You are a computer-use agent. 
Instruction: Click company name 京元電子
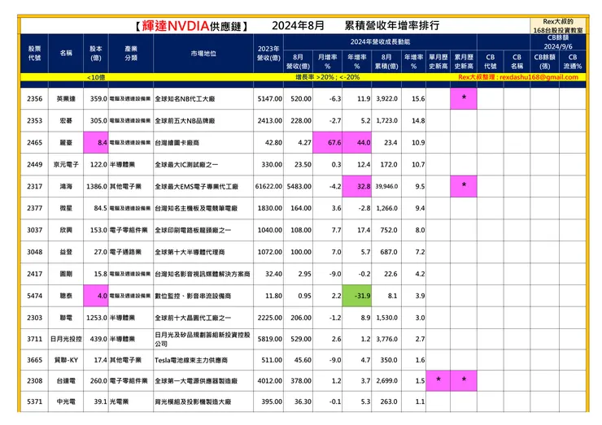point(66,164)
